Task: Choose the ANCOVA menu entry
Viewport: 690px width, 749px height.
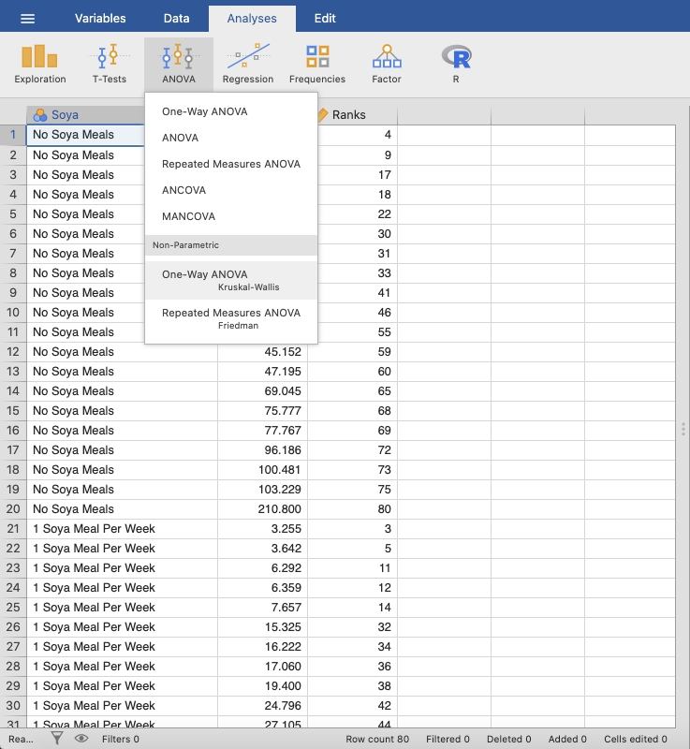Action: tap(231, 190)
